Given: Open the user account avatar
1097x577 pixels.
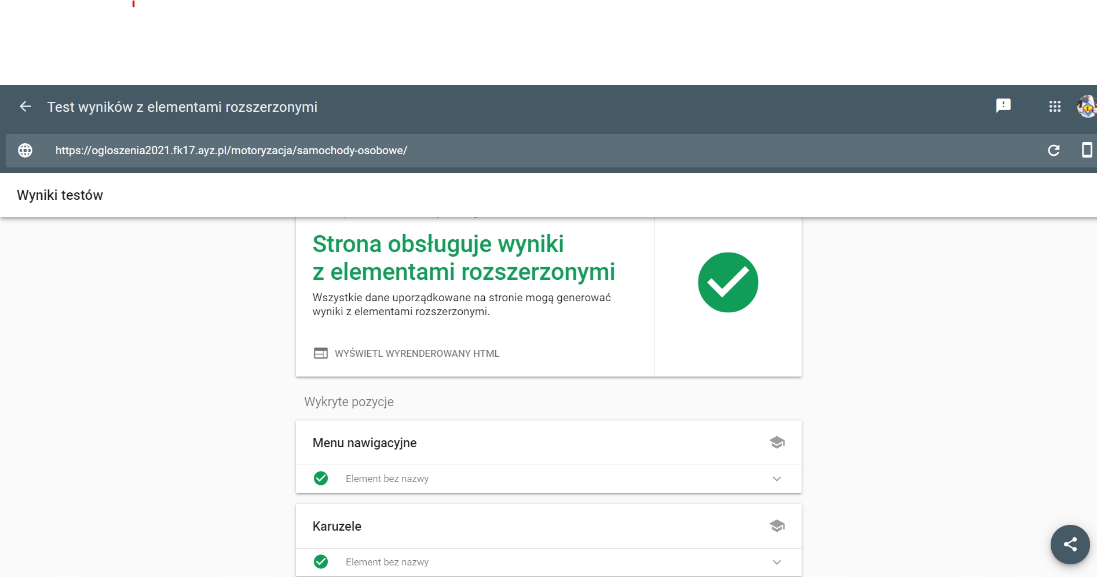Looking at the screenshot, I should [1087, 107].
